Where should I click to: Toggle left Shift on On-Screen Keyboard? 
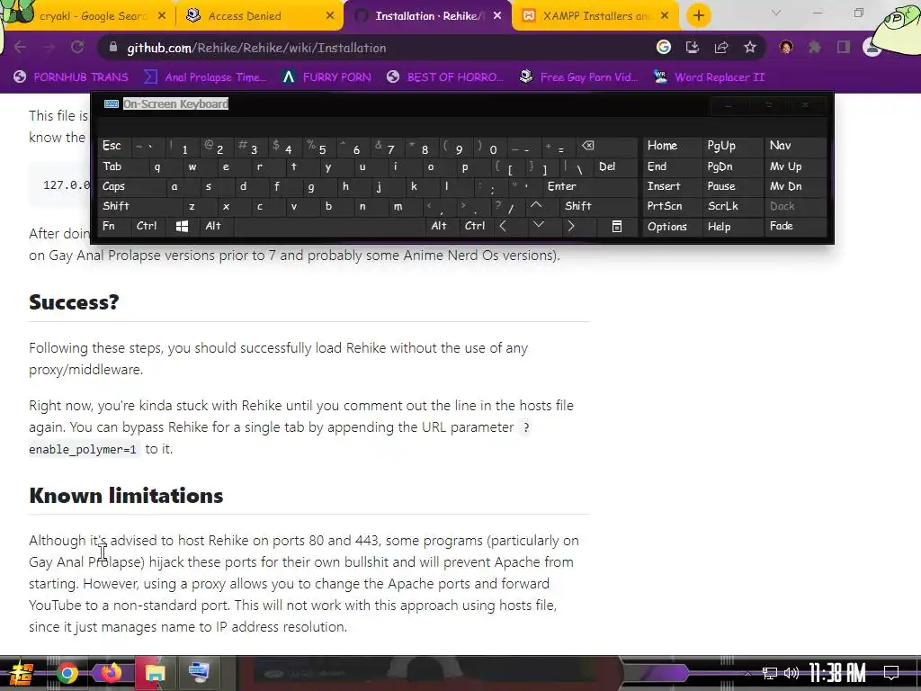[x=133, y=206]
